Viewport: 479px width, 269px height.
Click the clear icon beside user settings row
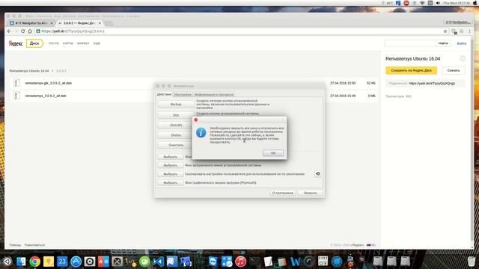(x=317, y=173)
